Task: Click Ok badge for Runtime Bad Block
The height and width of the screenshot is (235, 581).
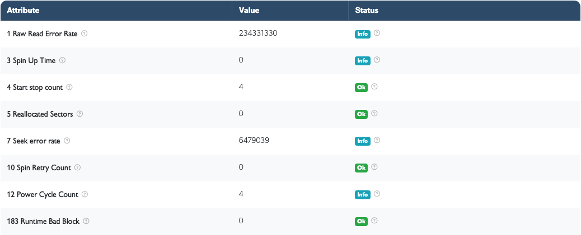Action: click(361, 222)
